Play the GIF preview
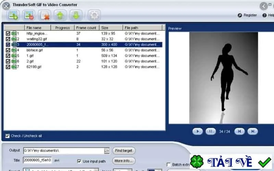Image resolution: width=274 pixels, height=171 pixels. coord(198,131)
